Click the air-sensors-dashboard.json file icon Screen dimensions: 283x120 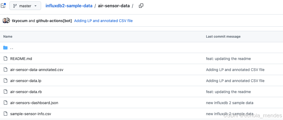[6, 103]
